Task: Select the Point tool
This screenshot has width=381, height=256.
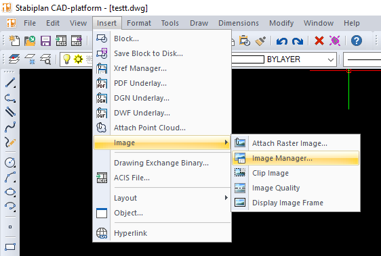Action: (10, 227)
